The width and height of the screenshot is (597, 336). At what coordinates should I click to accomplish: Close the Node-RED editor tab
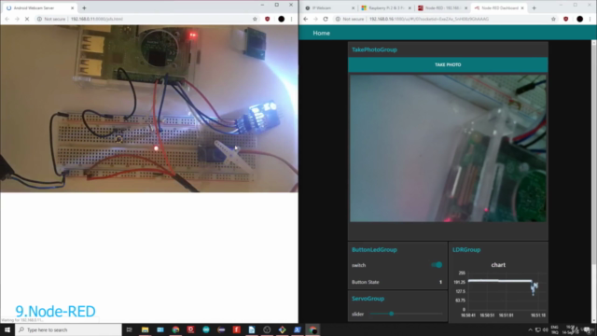click(x=465, y=8)
